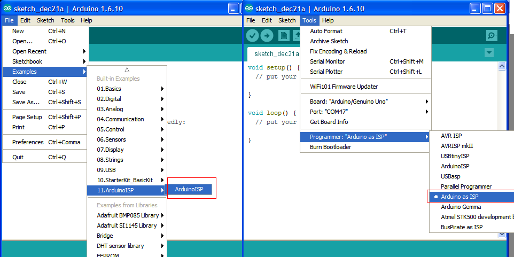Choose USBasp programmer

pyautogui.click(x=472, y=176)
